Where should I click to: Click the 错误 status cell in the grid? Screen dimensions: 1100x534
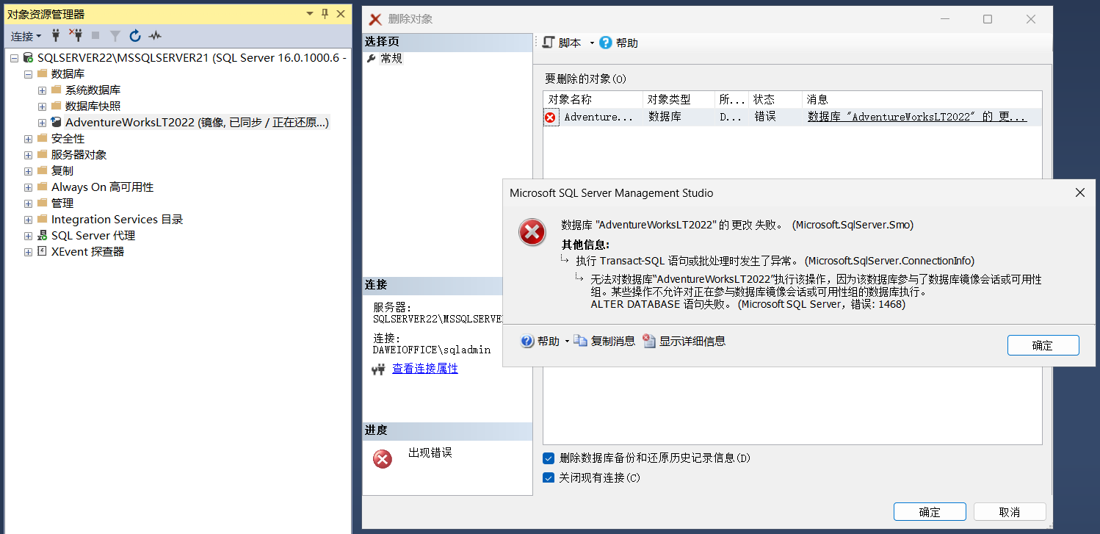coord(775,117)
